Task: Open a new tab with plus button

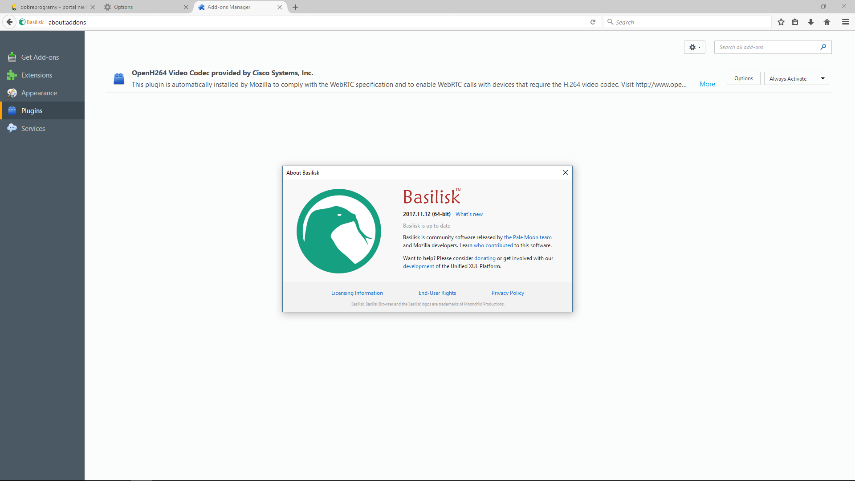Action: (295, 7)
